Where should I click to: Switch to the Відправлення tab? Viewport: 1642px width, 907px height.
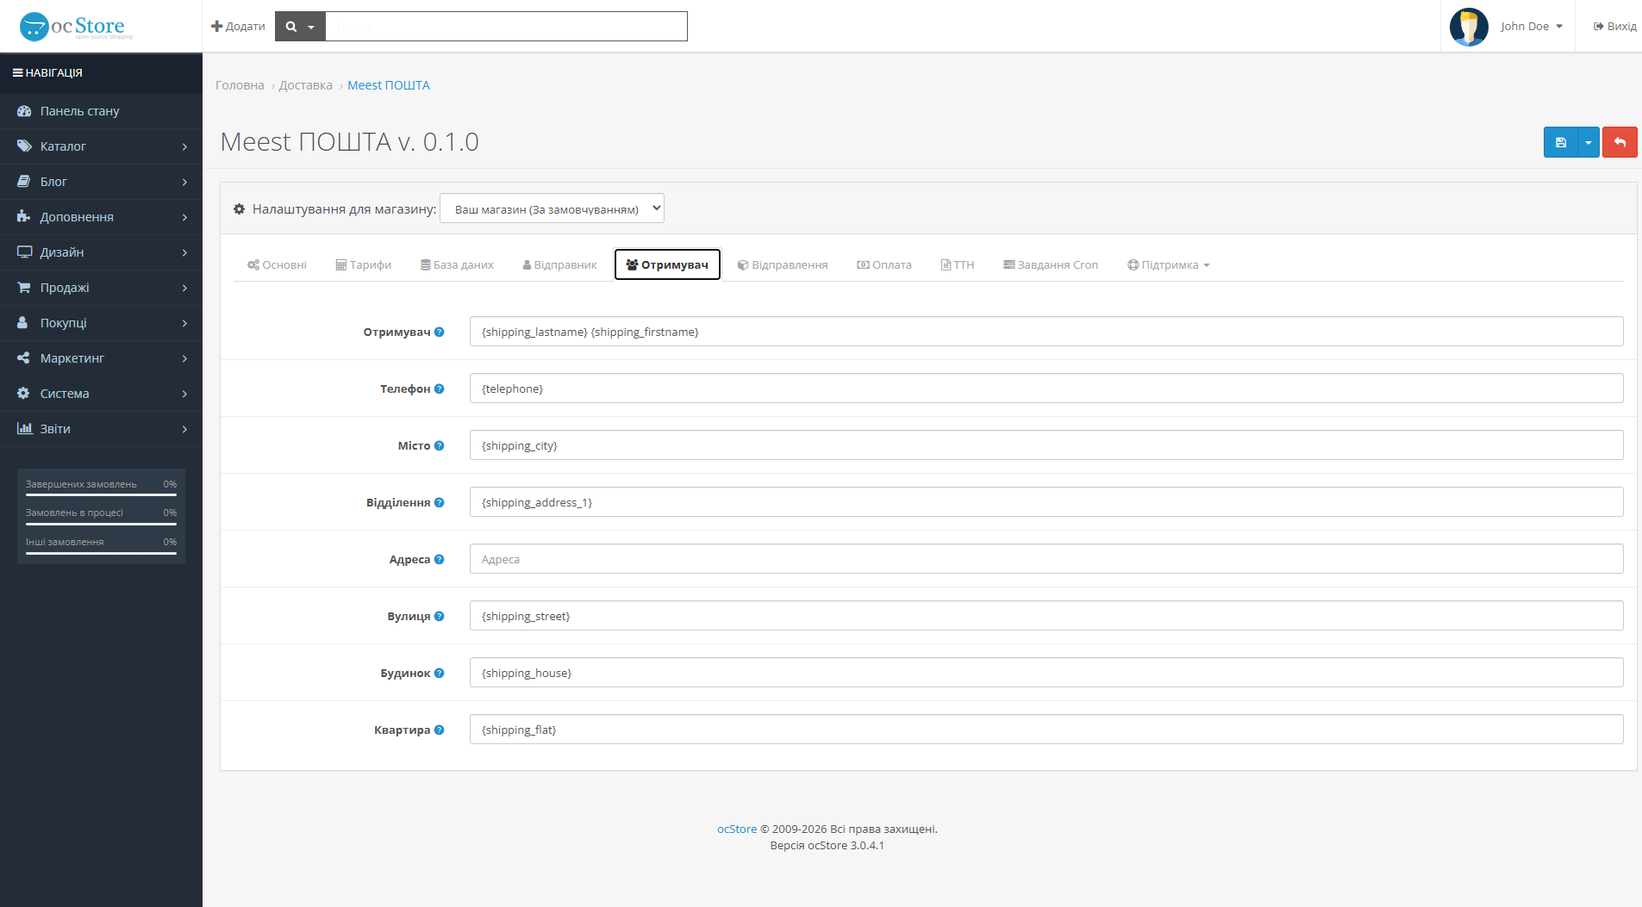click(x=783, y=265)
